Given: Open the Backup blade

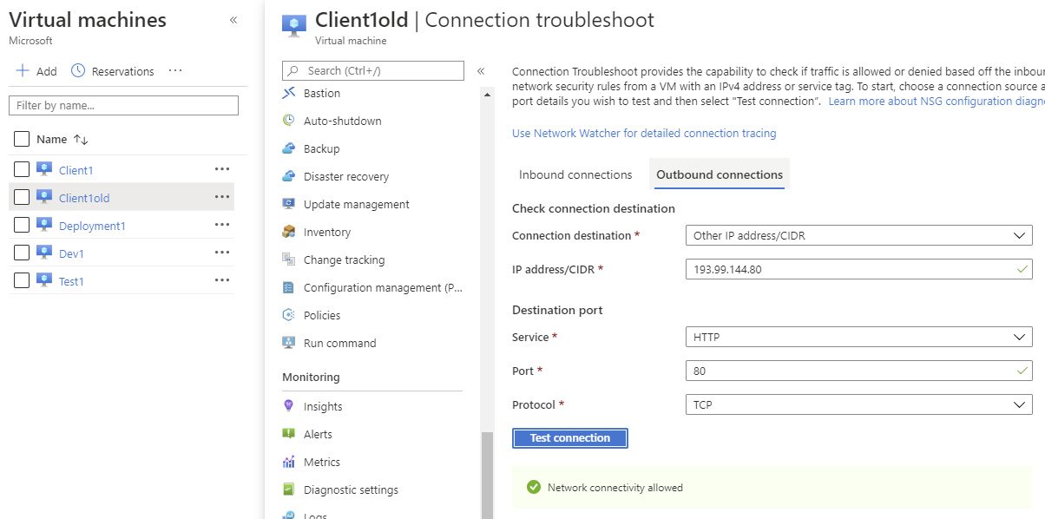Looking at the screenshot, I should (319, 148).
